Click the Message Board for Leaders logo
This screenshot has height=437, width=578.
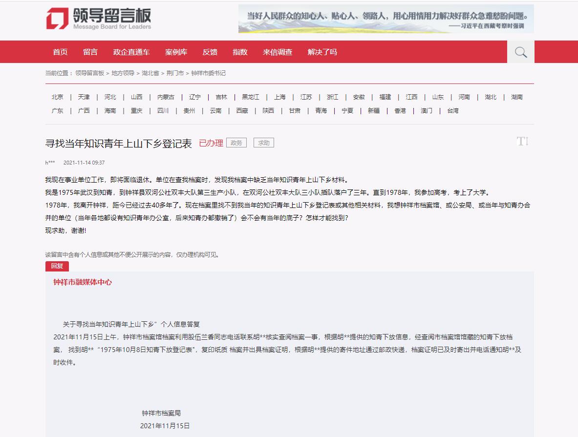tap(98, 19)
